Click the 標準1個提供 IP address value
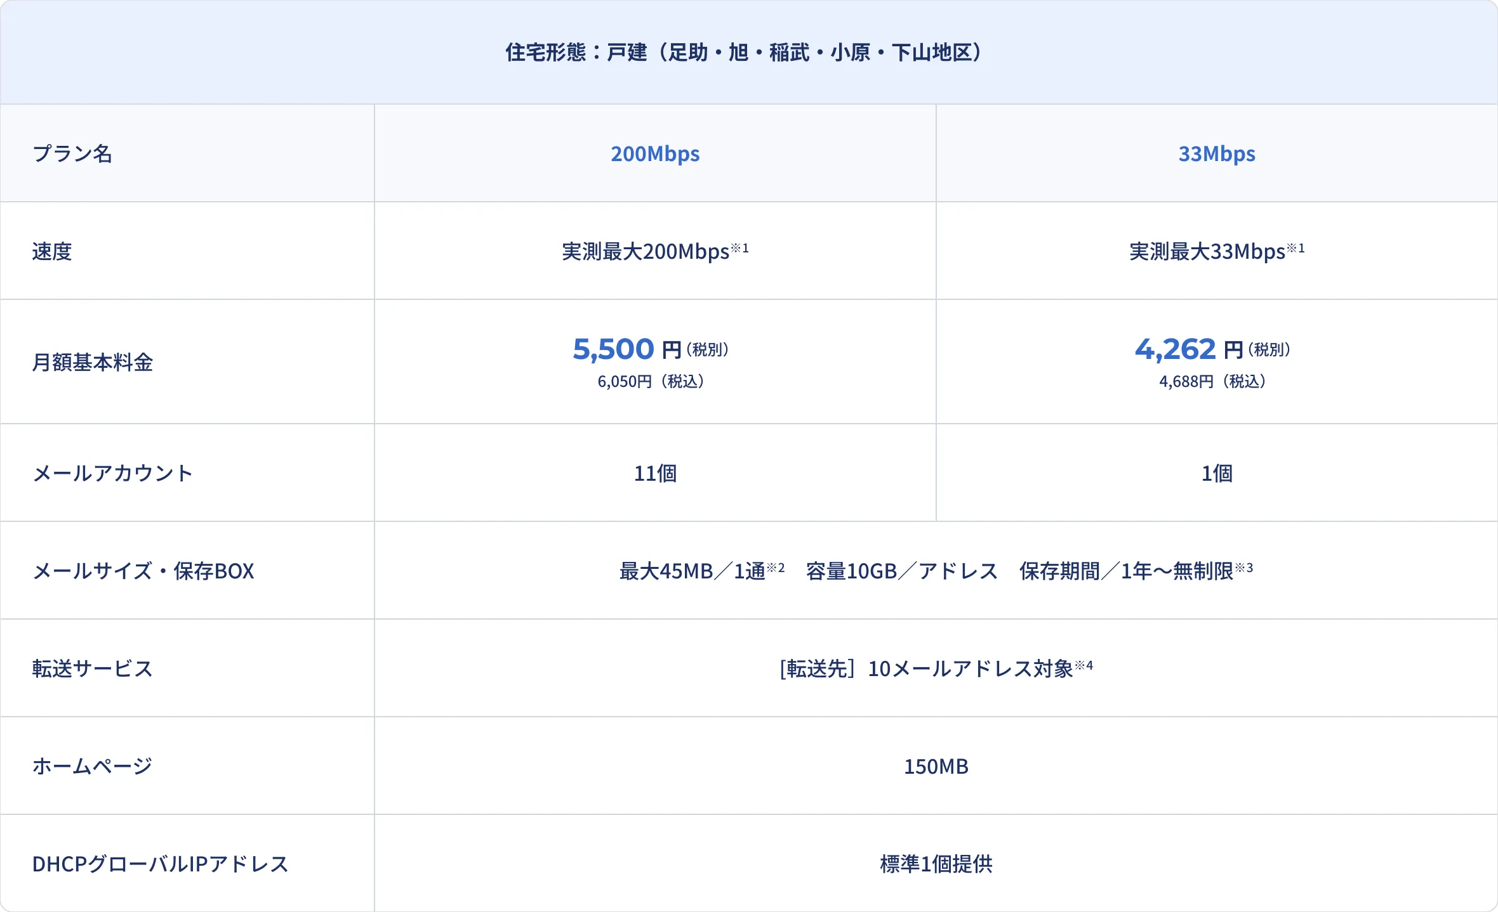The image size is (1498, 912). tap(936, 864)
